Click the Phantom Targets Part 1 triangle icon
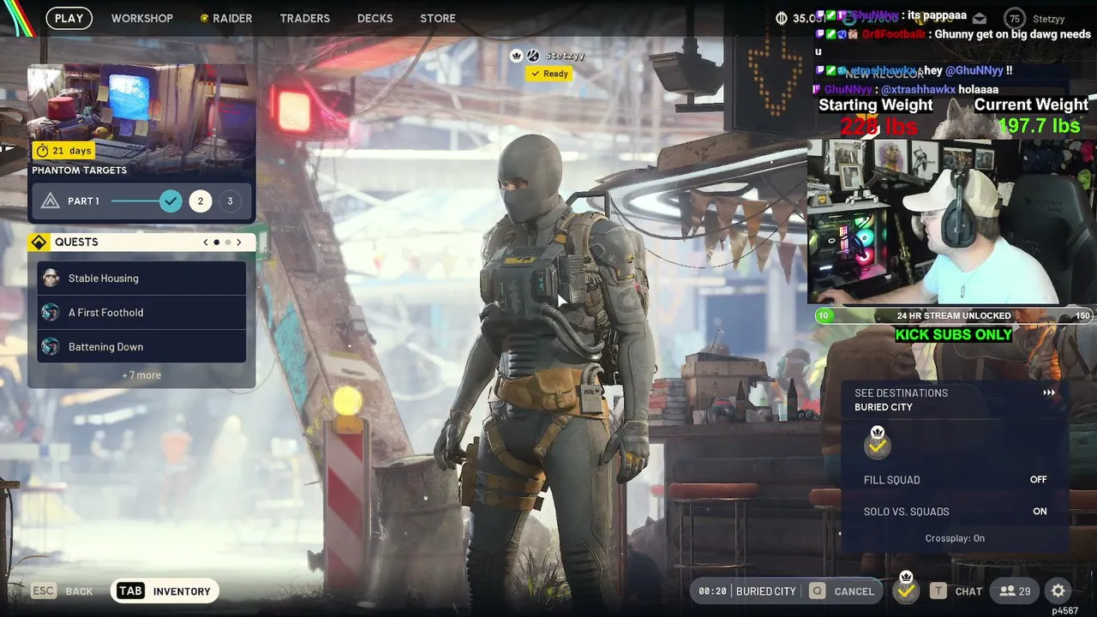 point(51,201)
